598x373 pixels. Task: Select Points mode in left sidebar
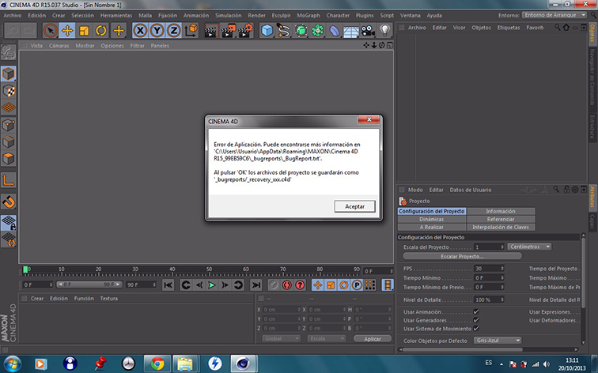[9, 125]
